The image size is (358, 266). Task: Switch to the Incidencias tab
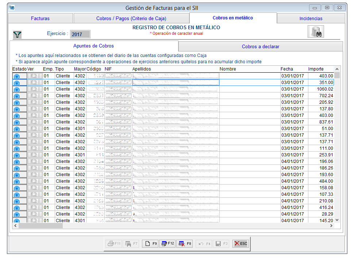(x=311, y=18)
